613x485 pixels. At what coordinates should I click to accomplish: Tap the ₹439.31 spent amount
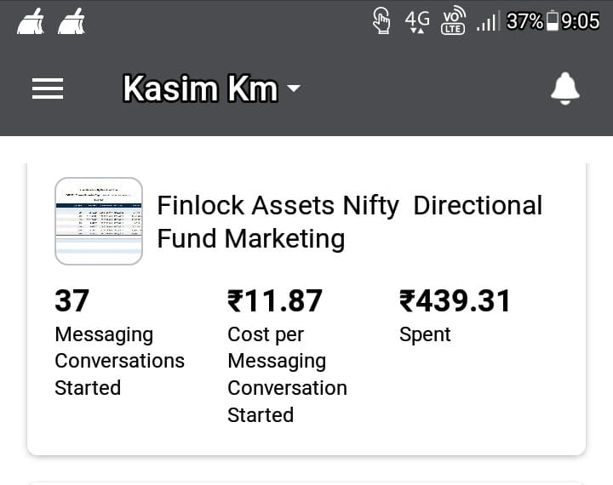pos(455,300)
